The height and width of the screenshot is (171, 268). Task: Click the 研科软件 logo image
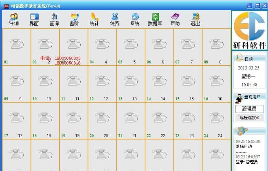click(x=249, y=30)
